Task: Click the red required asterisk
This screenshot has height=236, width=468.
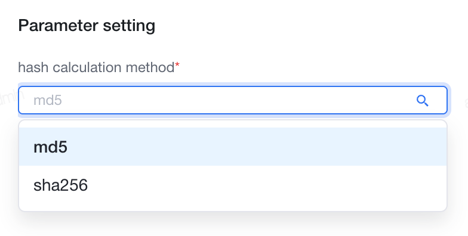Action: coord(177,64)
